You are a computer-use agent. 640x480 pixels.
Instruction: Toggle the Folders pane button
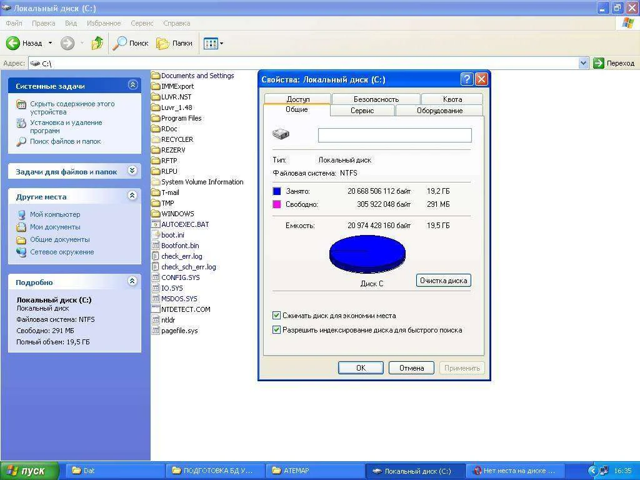(174, 43)
